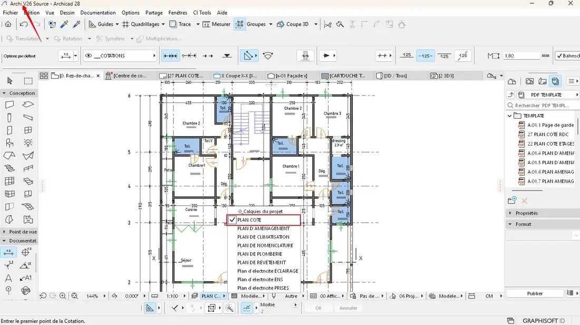Select the Window tool in toolbox
Image resolution: width=580 pixels, height=325 pixels.
point(28,130)
